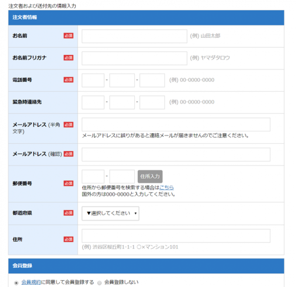
Task: Click the second 郵便番号 postal code box
Action: 122,177
